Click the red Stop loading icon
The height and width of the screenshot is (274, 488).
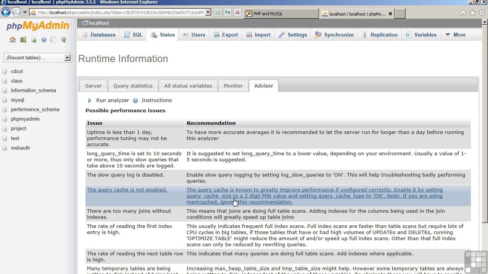[x=237, y=12]
